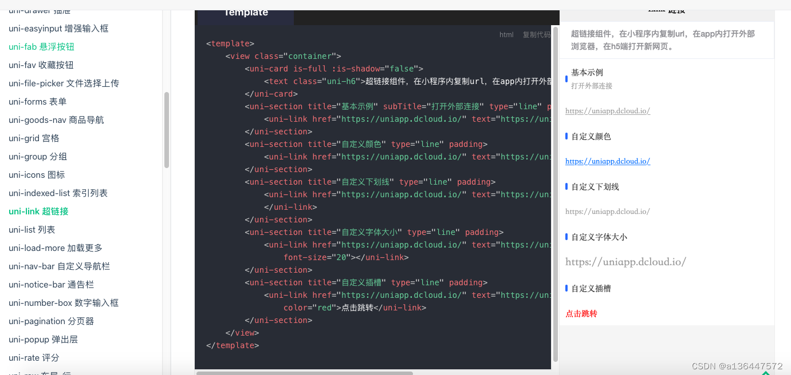Click the color="red" code line

[355, 308]
